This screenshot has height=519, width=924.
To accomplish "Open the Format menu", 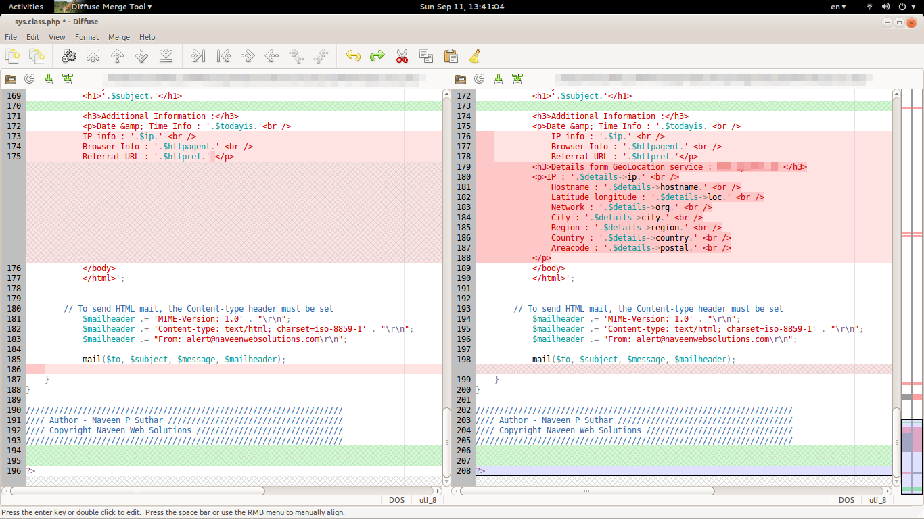I will click(87, 37).
